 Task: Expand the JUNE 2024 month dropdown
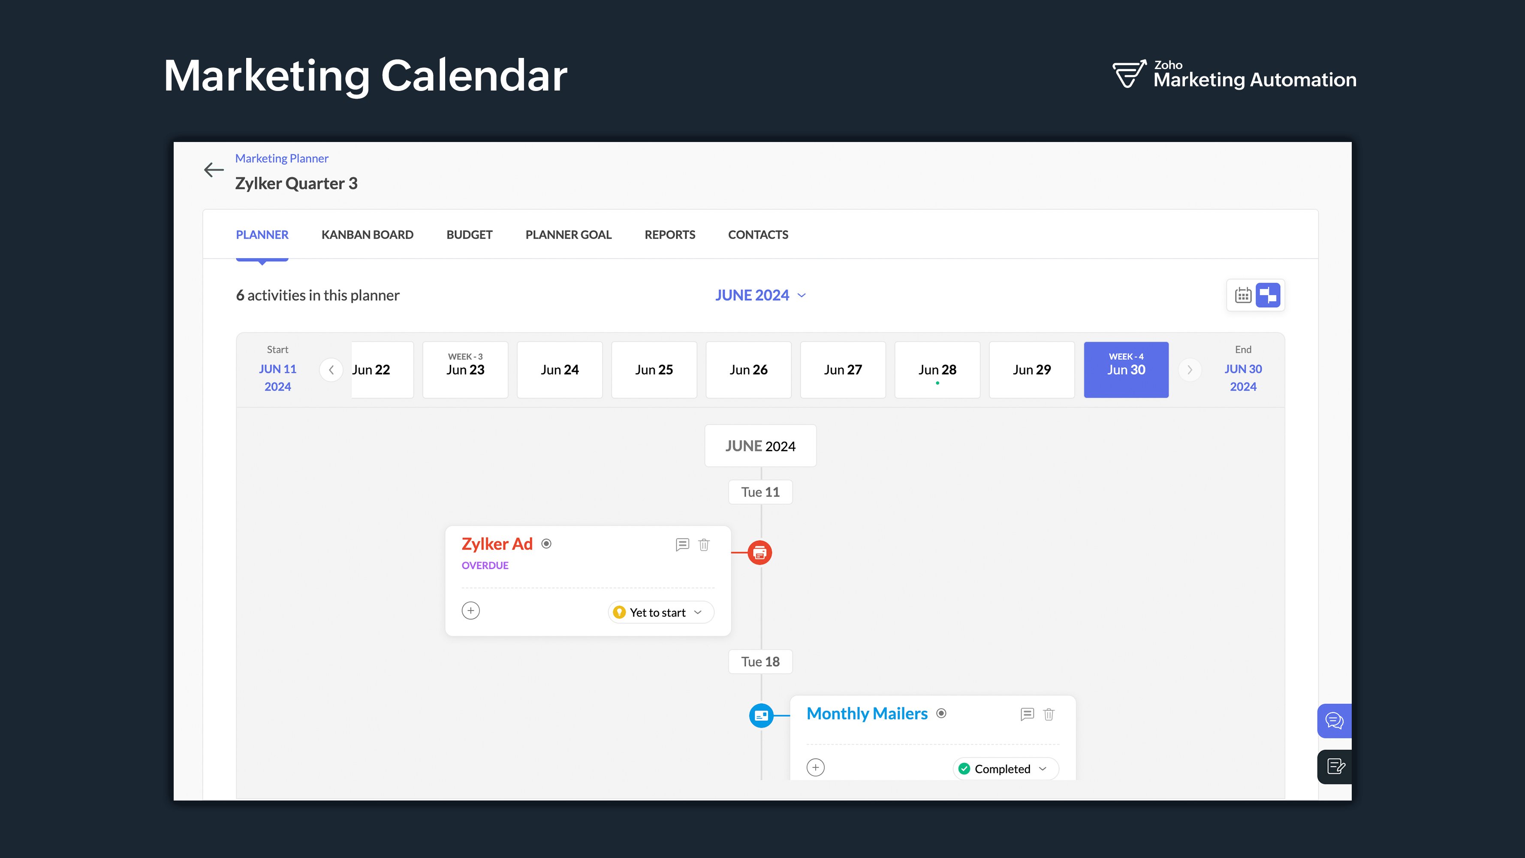760,295
